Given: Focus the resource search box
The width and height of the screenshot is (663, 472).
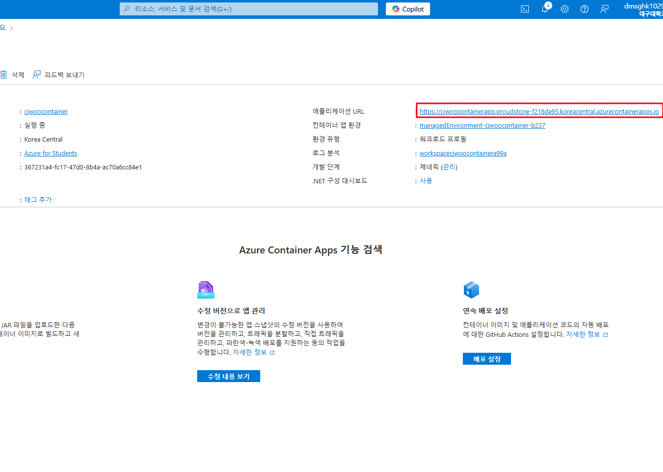Looking at the screenshot, I should coord(249,9).
